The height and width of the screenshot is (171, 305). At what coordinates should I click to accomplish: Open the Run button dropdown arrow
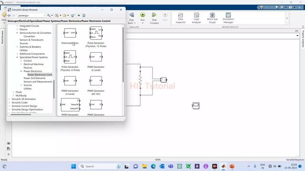coord(142,23)
